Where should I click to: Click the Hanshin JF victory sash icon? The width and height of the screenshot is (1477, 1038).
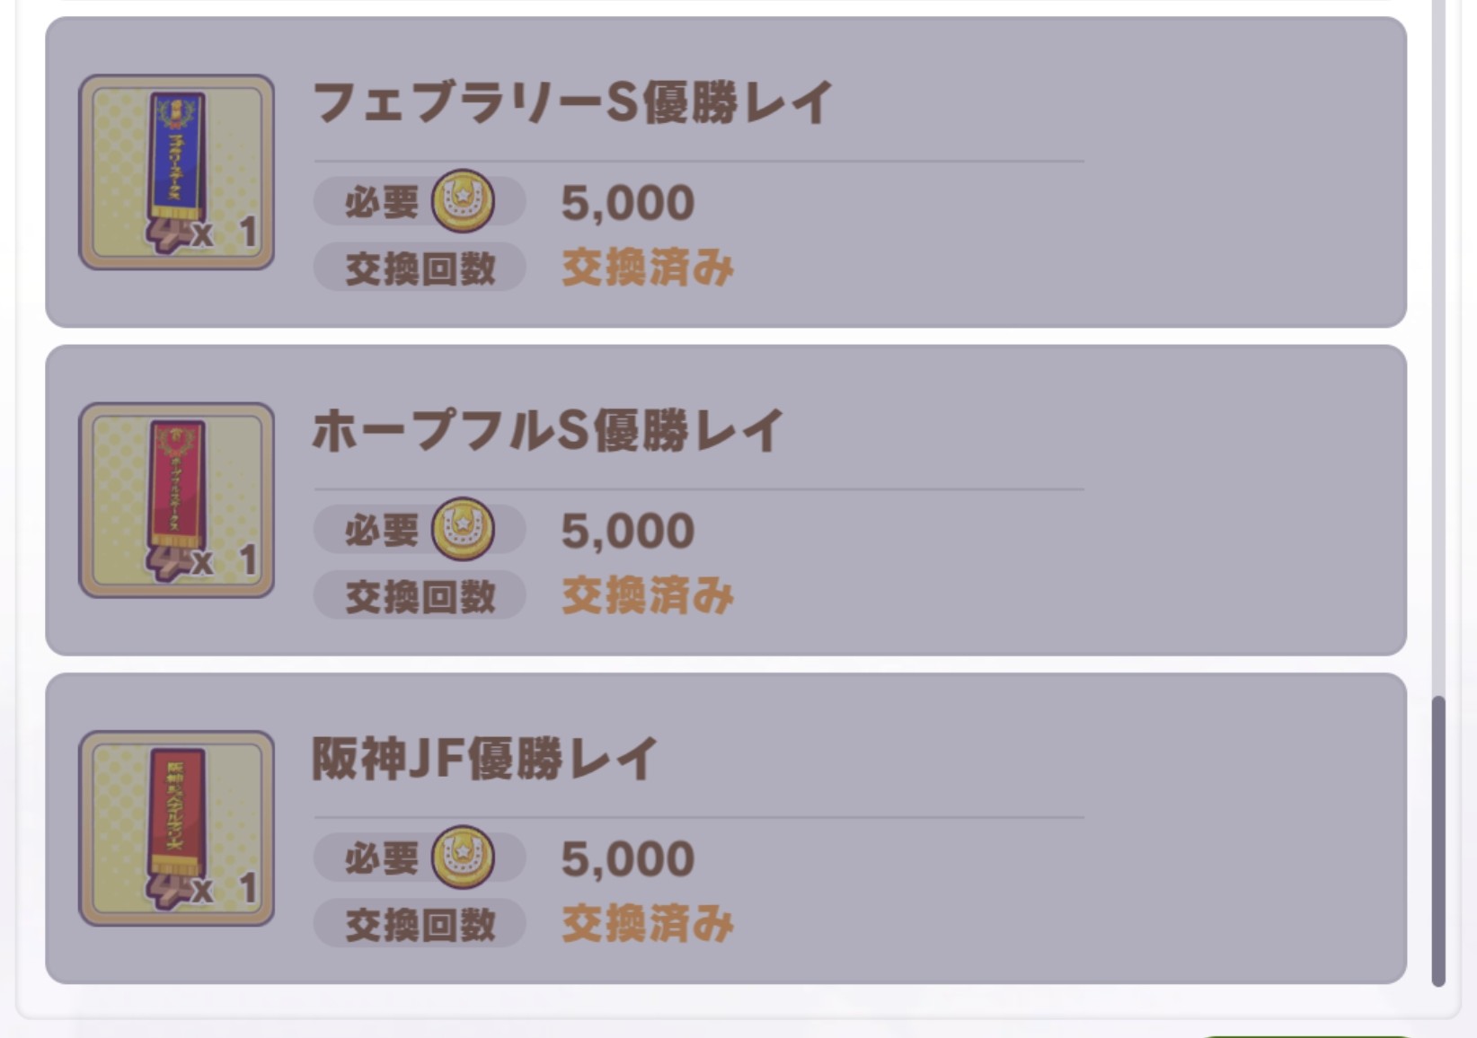coord(176,828)
